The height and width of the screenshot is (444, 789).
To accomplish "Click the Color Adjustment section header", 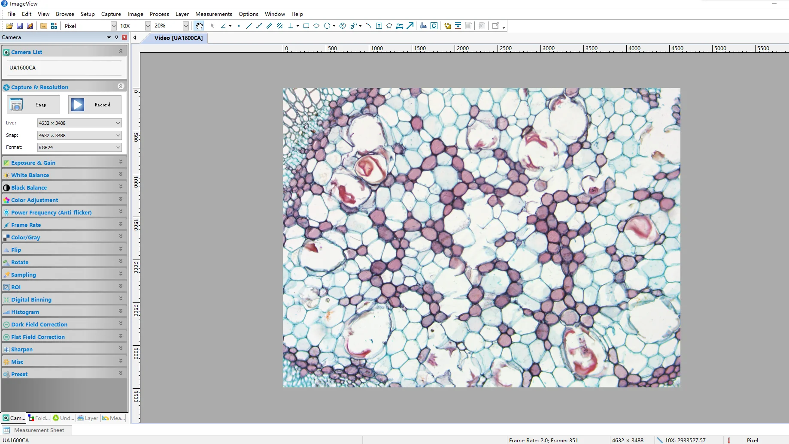I will click(x=64, y=200).
